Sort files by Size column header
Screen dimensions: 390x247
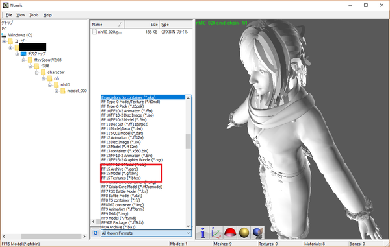click(142, 24)
